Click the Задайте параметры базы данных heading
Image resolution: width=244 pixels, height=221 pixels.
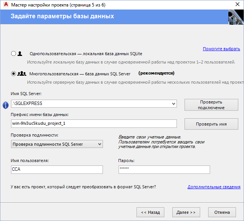62,16
